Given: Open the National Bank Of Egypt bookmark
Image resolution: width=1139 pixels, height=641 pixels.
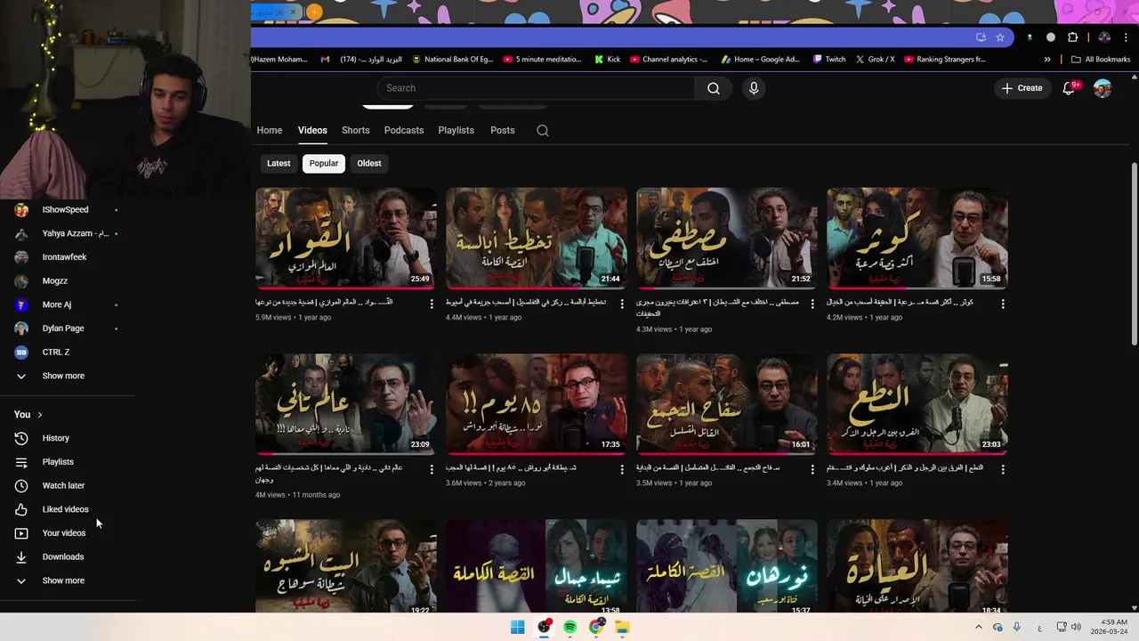Looking at the screenshot, I should 452,60.
